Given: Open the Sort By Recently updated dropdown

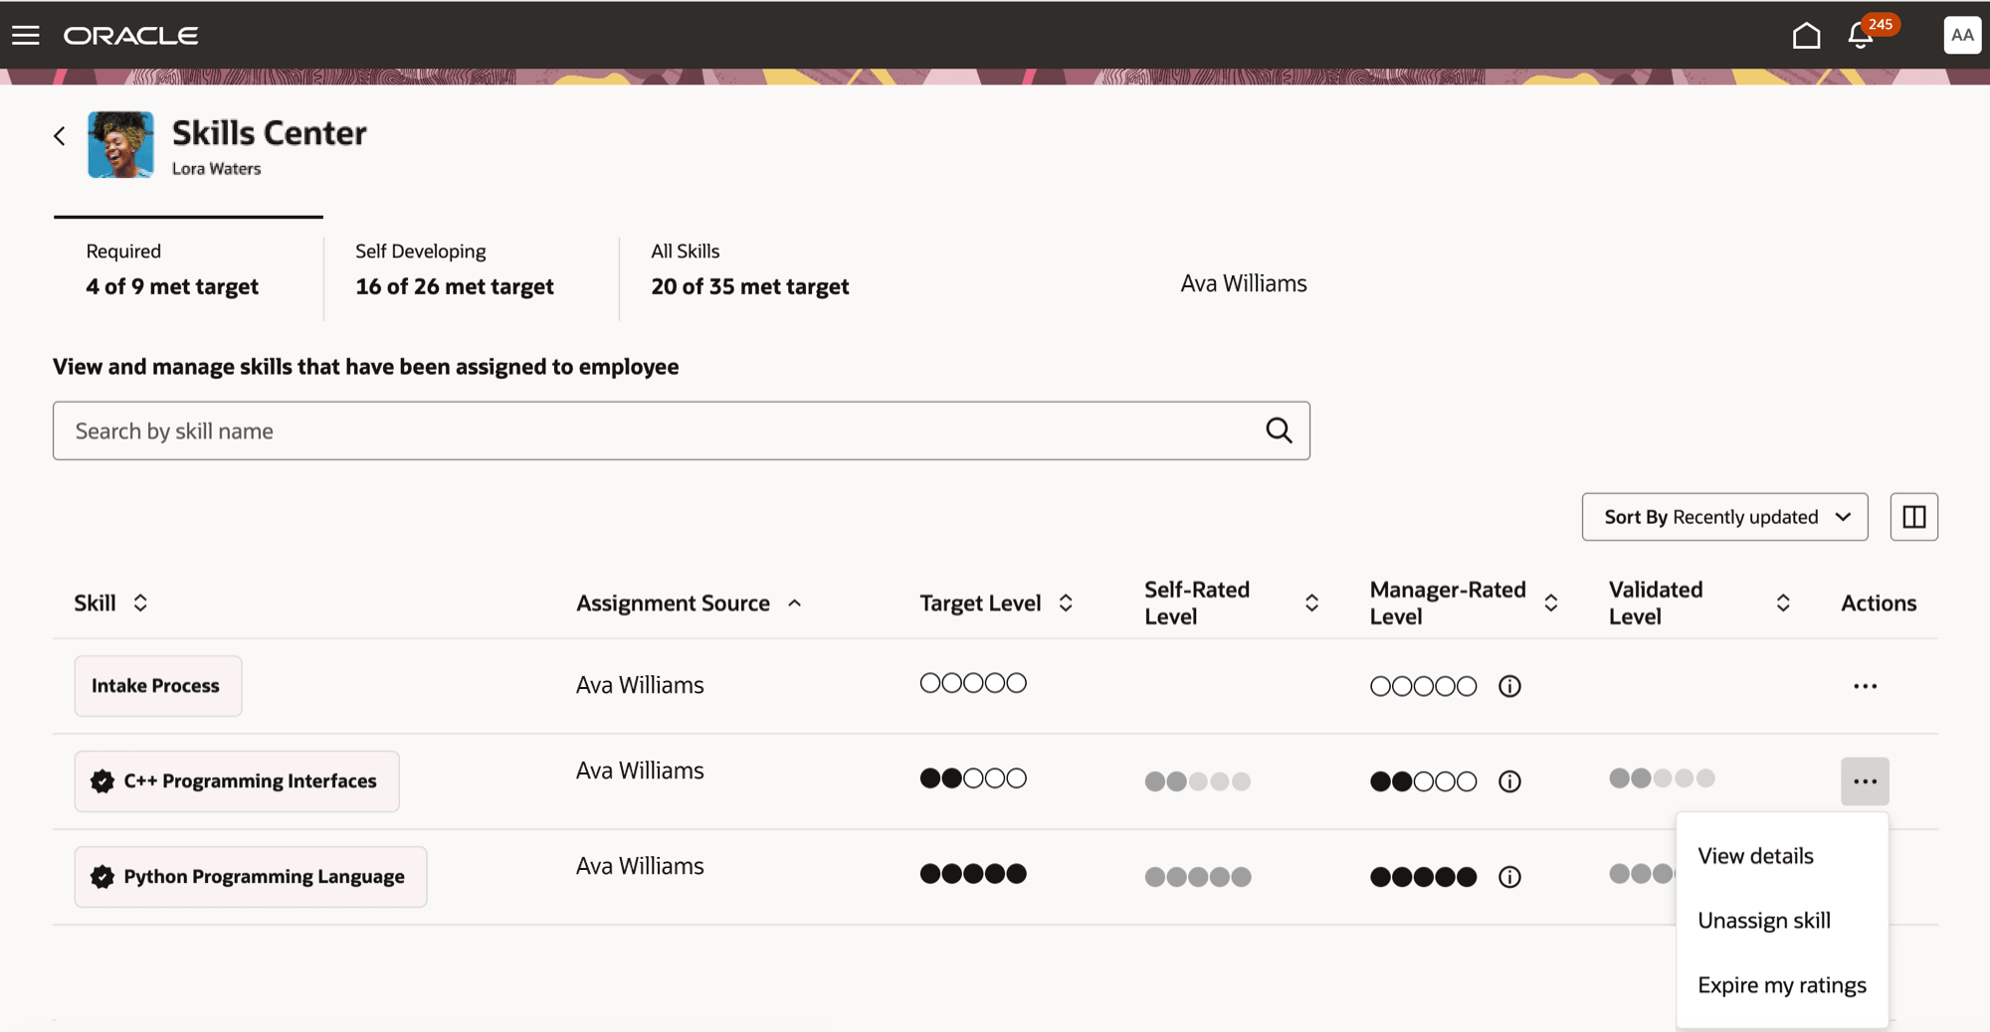Looking at the screenshot, I should [1724, 517].
